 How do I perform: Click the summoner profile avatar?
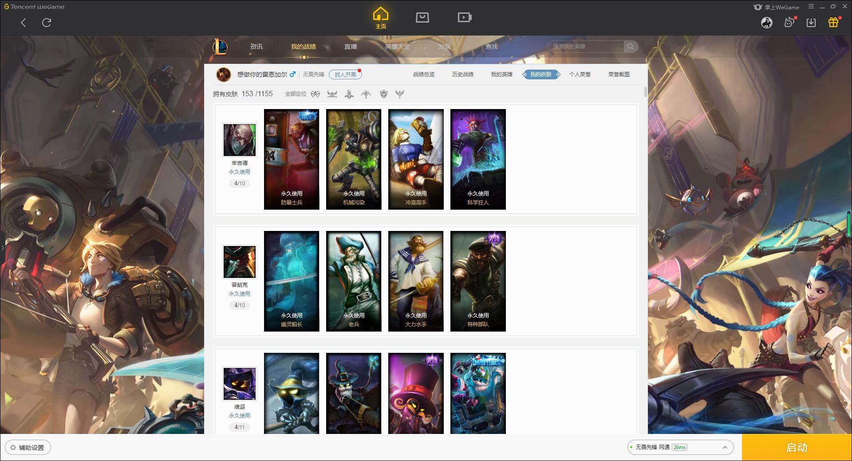223,74
